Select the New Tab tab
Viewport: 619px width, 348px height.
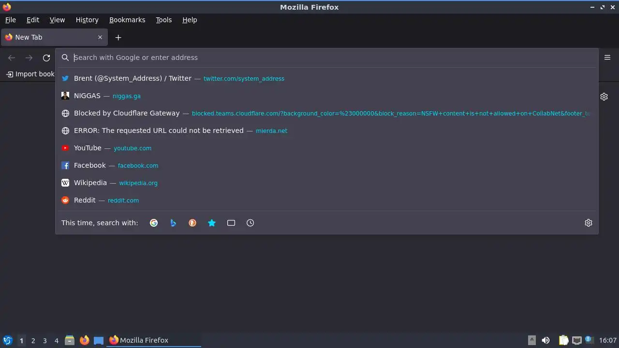point(54,37)
